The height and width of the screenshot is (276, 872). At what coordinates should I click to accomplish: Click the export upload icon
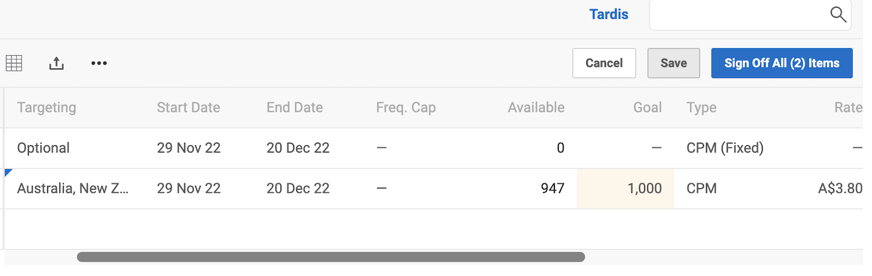tap(56, 63)
